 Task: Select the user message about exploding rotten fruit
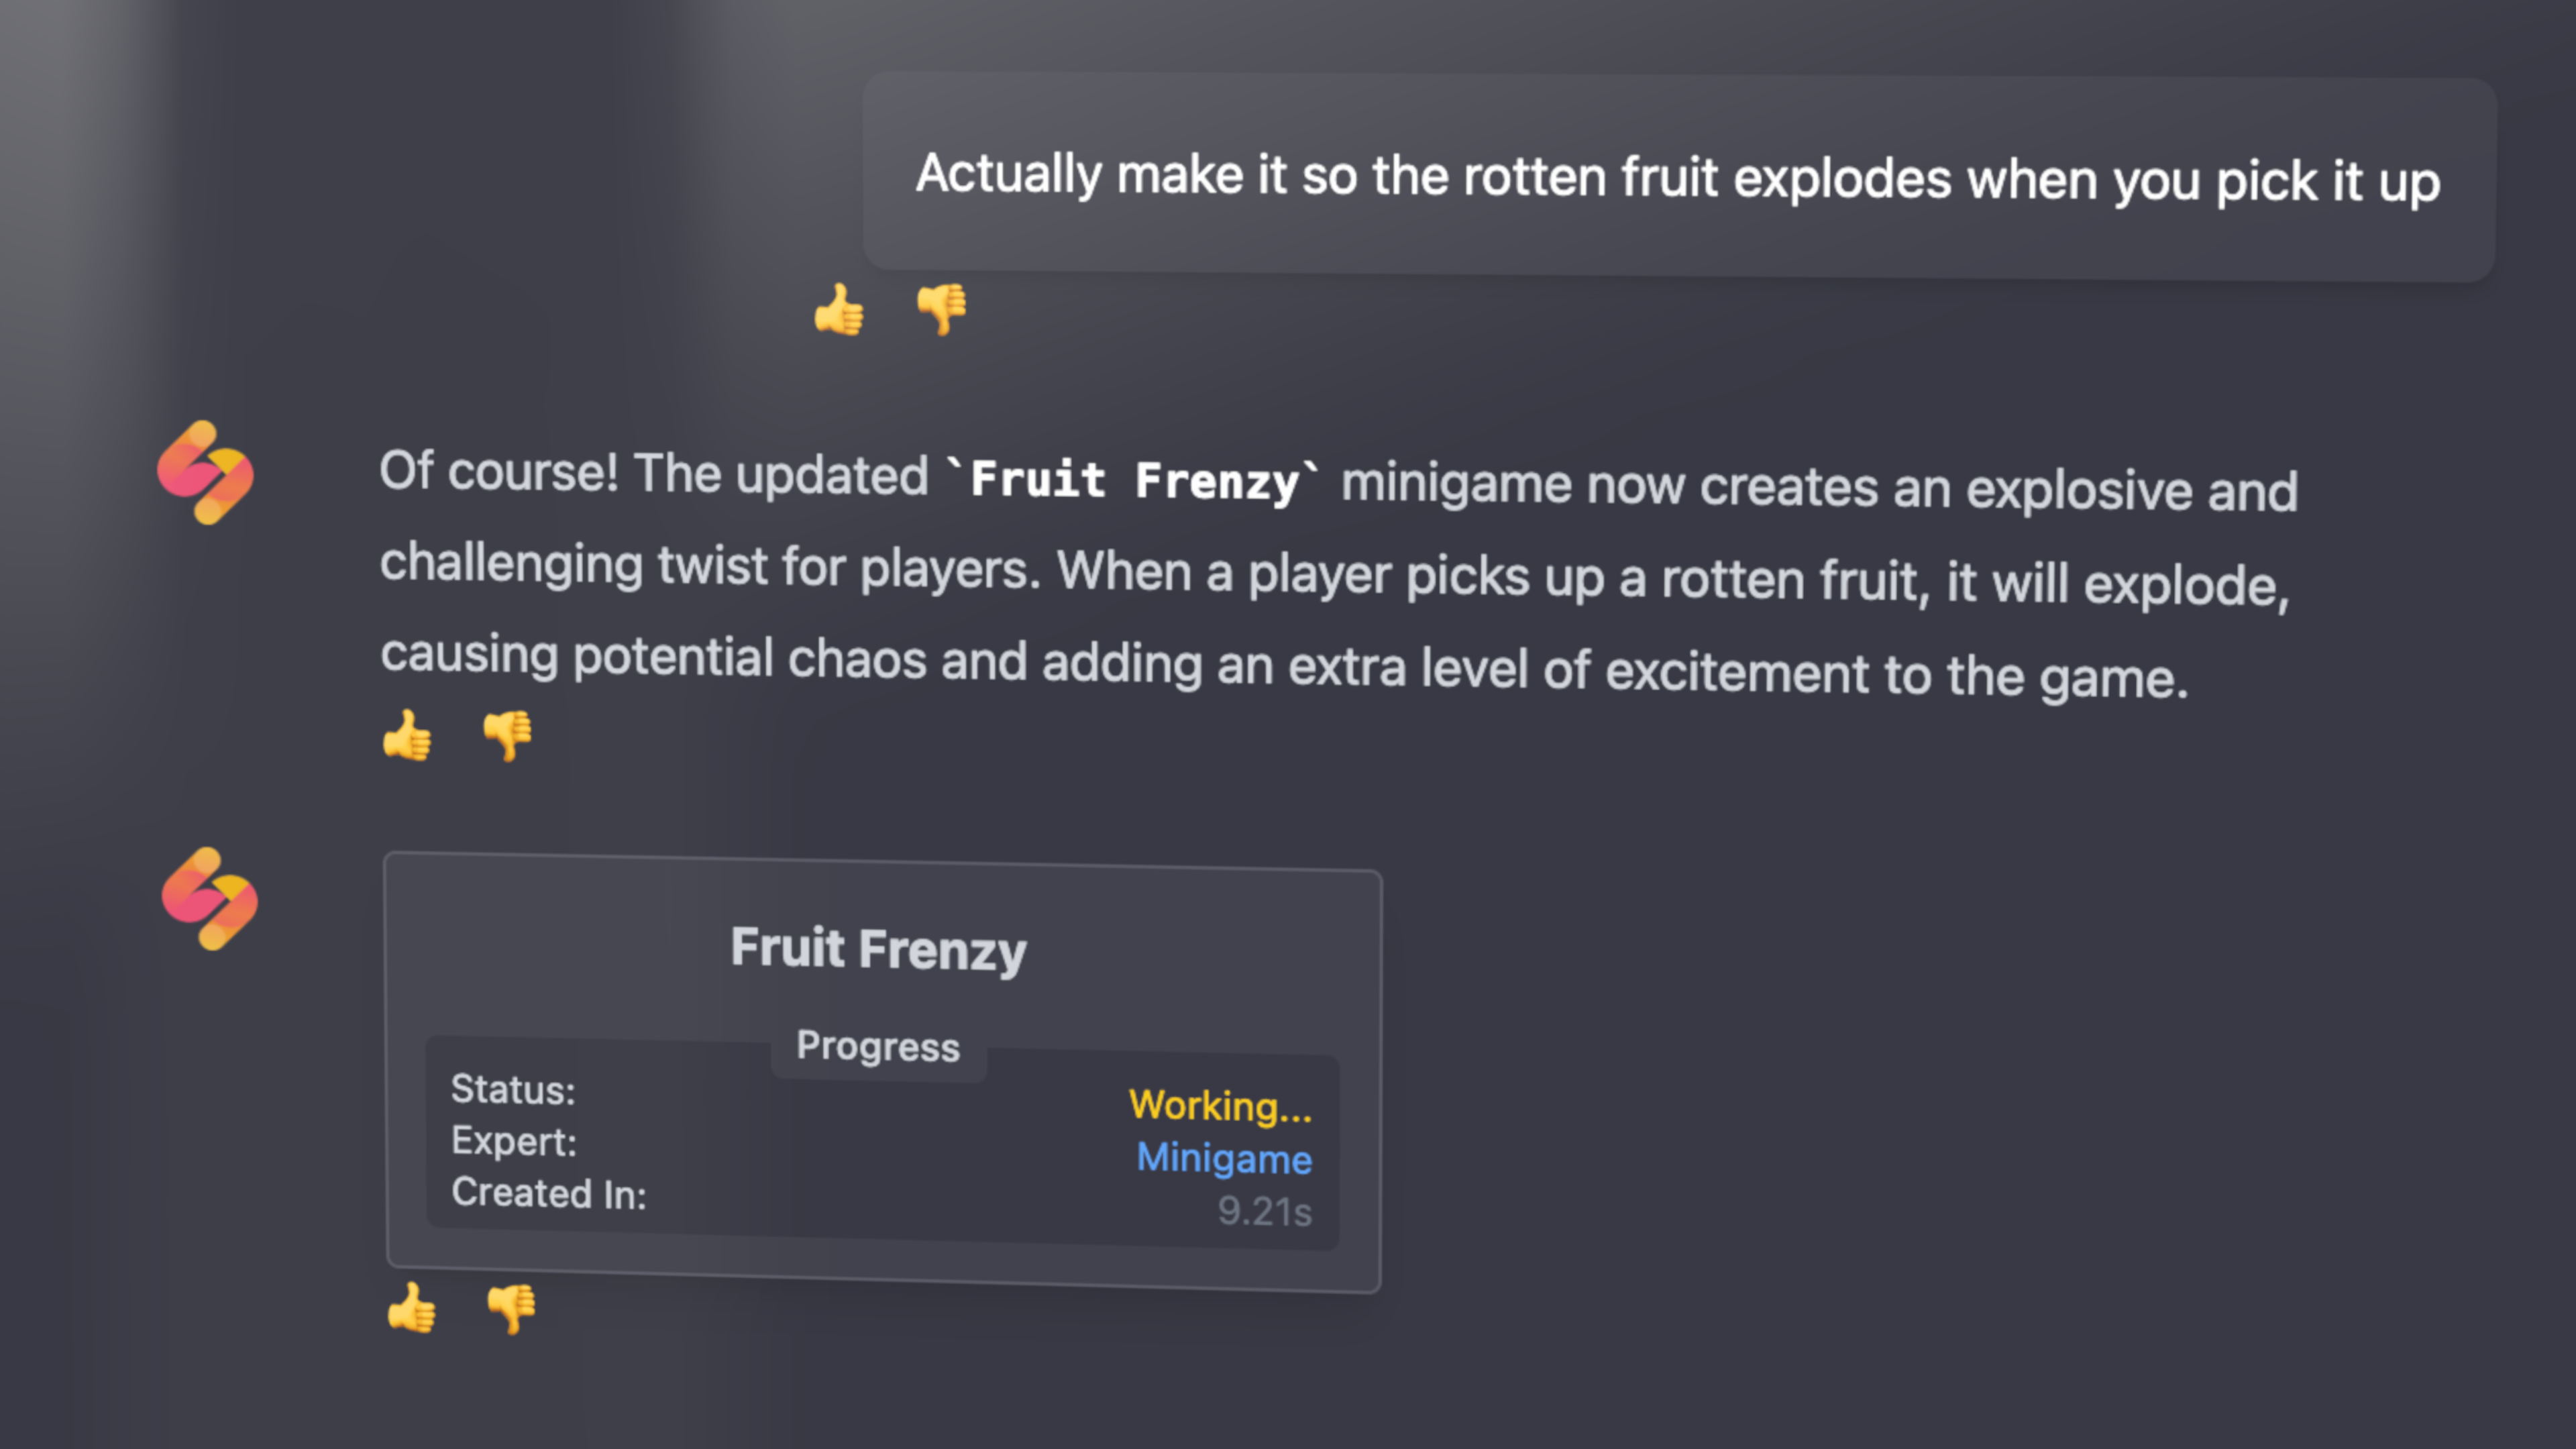tap(1677, 178)
